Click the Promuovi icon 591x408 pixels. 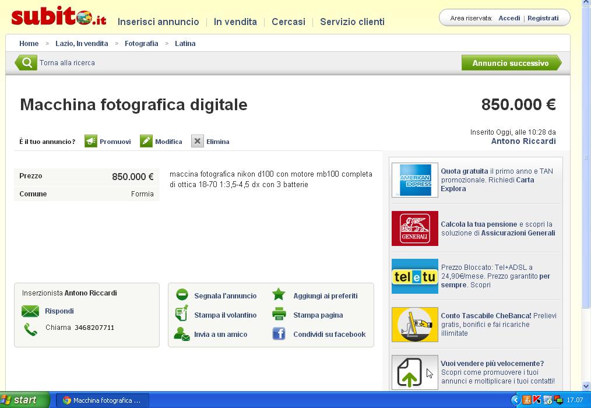point(91,141)
